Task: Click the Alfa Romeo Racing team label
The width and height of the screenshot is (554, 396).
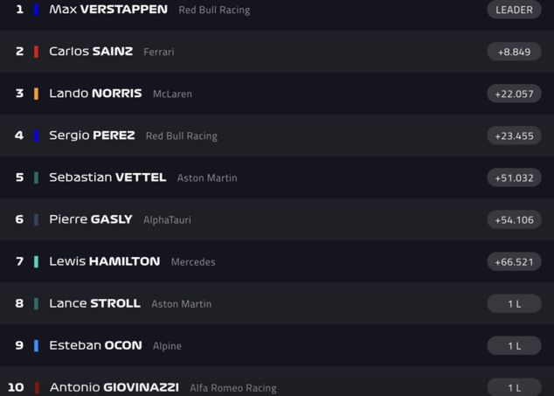Action: point(232,388)
